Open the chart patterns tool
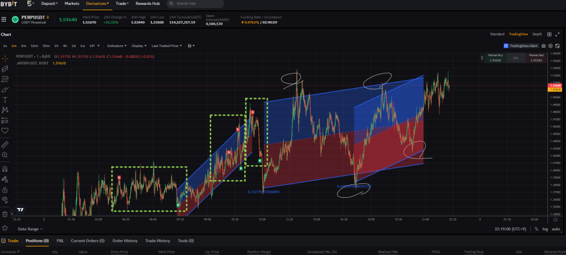 pos(5,110)
